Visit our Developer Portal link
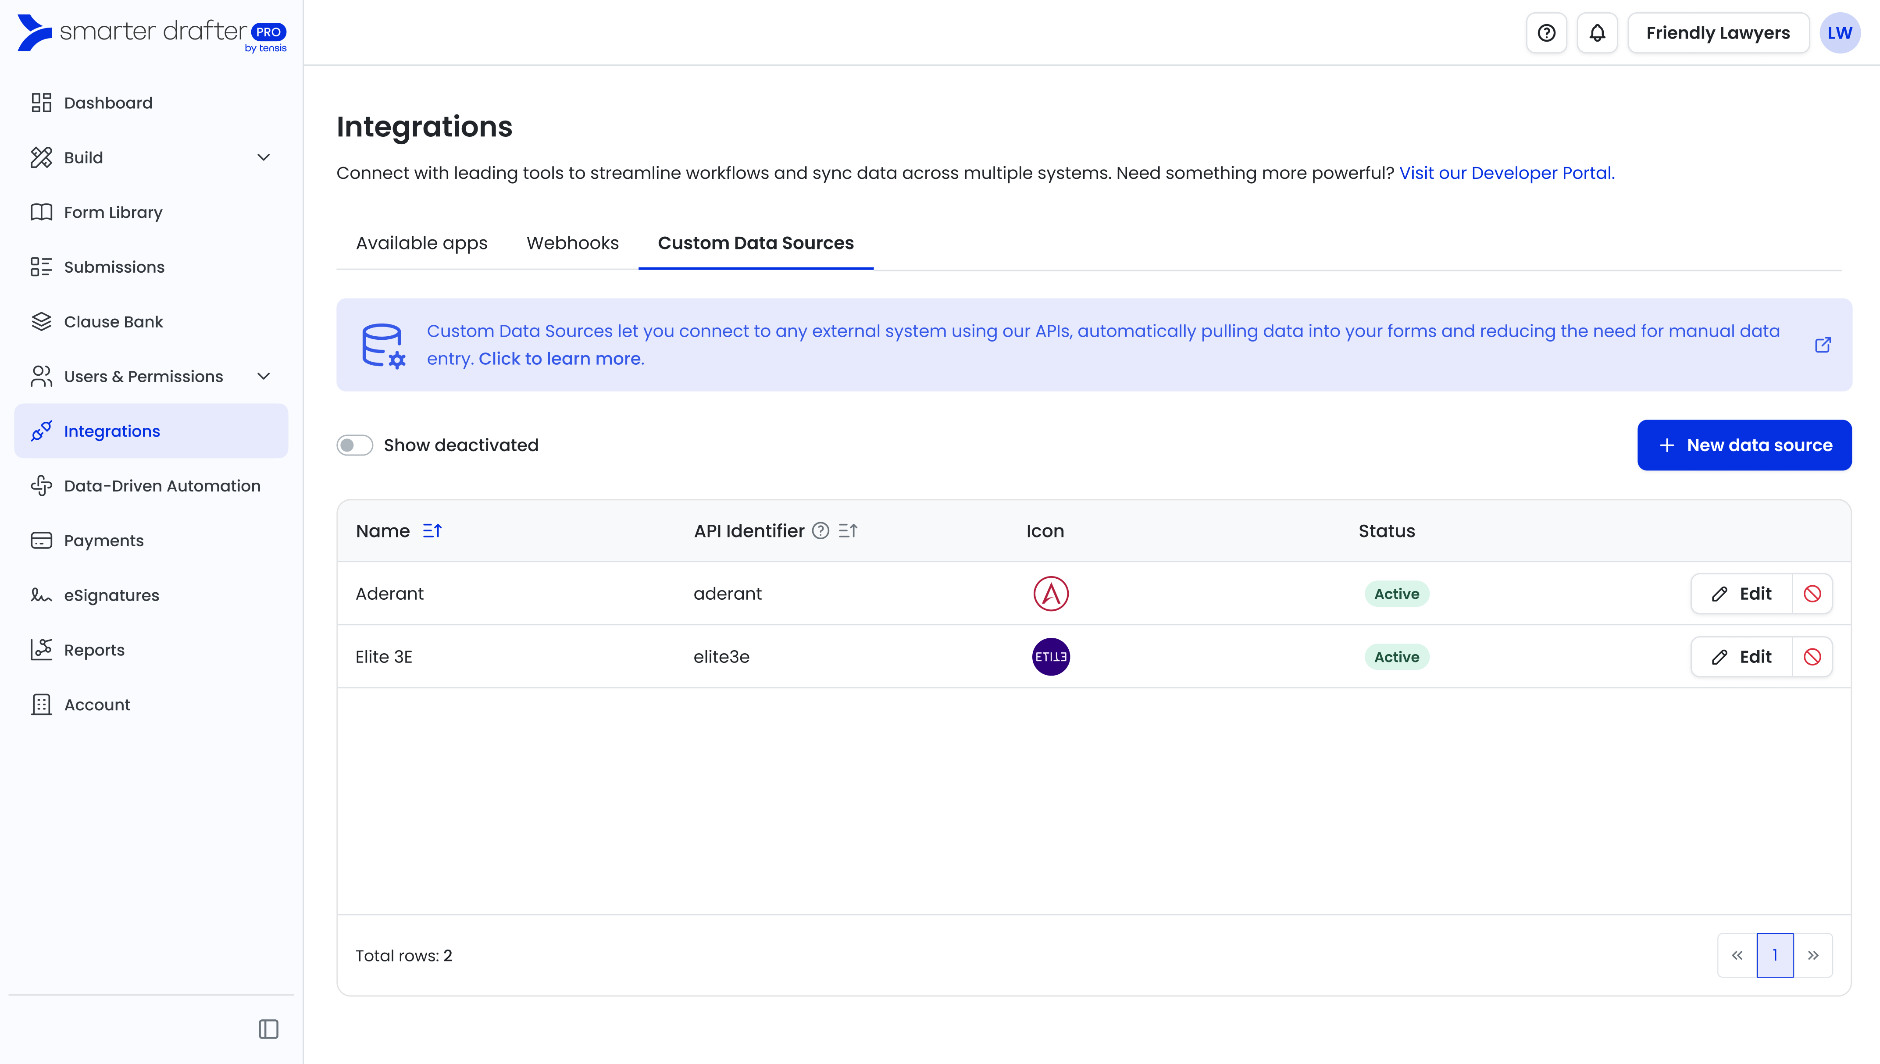Image resolution: width=1880 pixels, height=1064 pixels. tap(1506, 173)
